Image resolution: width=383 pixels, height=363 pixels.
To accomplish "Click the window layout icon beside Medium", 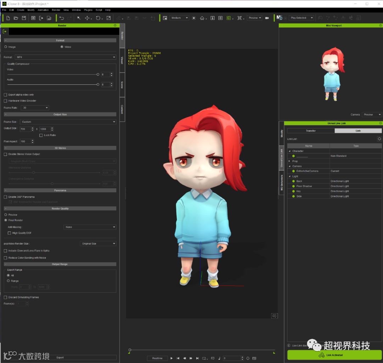I will [165, 18].
